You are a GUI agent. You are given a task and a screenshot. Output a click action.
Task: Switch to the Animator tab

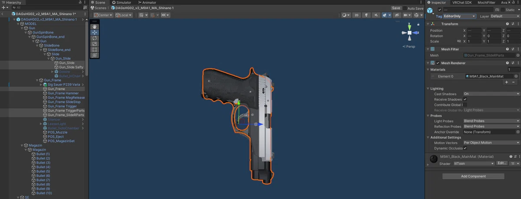(147, 3)
